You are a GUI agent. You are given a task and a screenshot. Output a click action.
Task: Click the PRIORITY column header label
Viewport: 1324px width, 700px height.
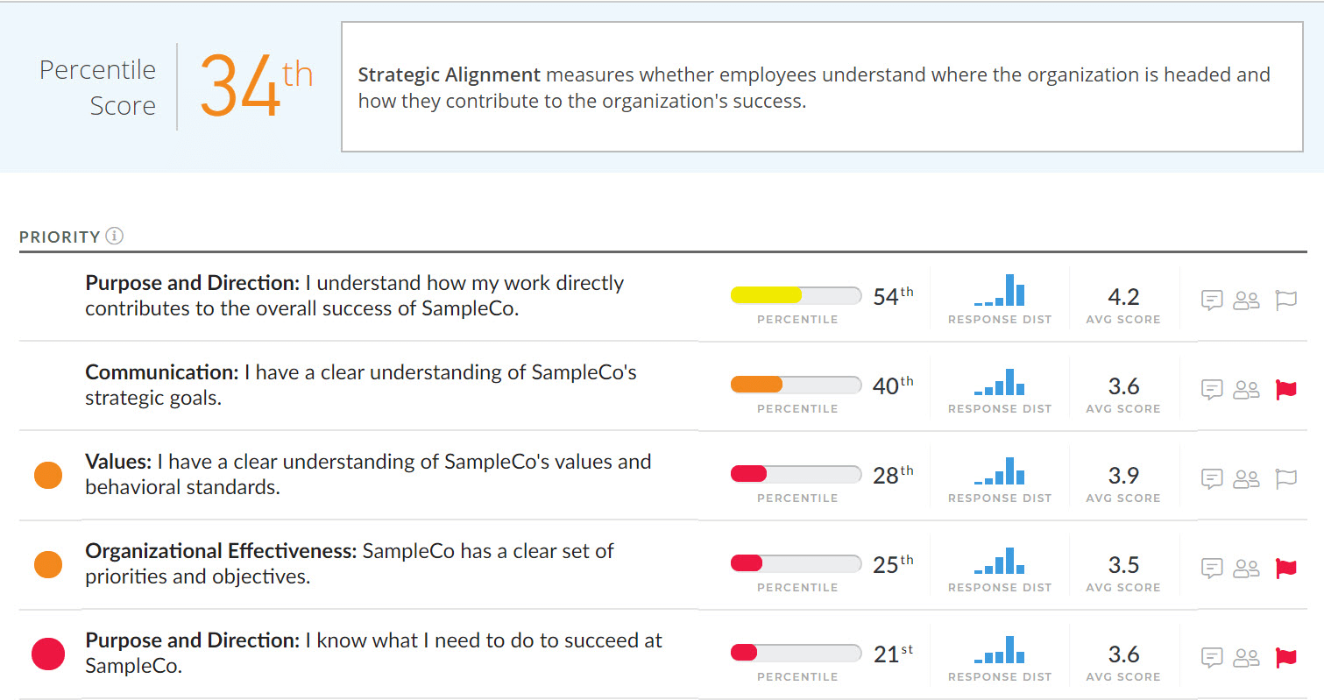60,237
